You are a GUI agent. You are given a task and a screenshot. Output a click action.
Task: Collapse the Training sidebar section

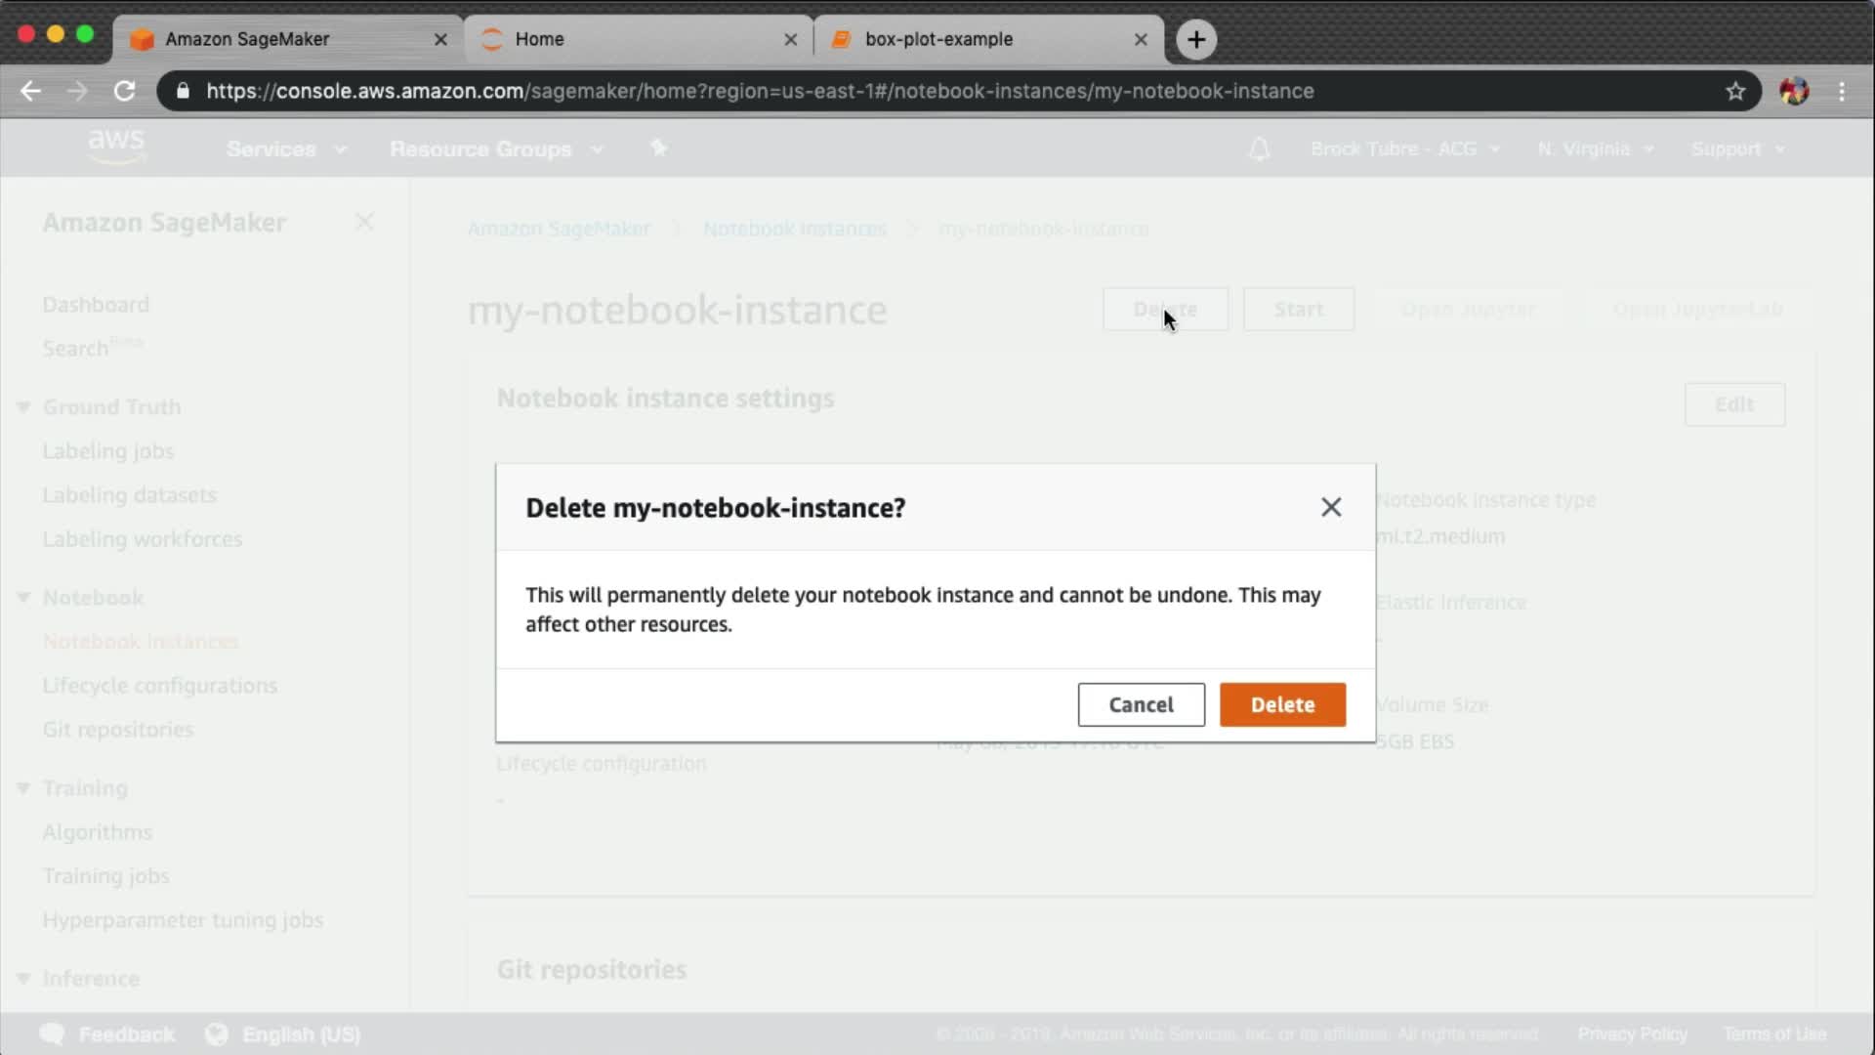(23, 787)
